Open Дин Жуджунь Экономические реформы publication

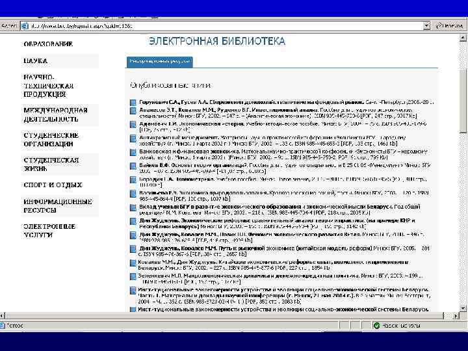pyautogui.click(x=278, y=224)
